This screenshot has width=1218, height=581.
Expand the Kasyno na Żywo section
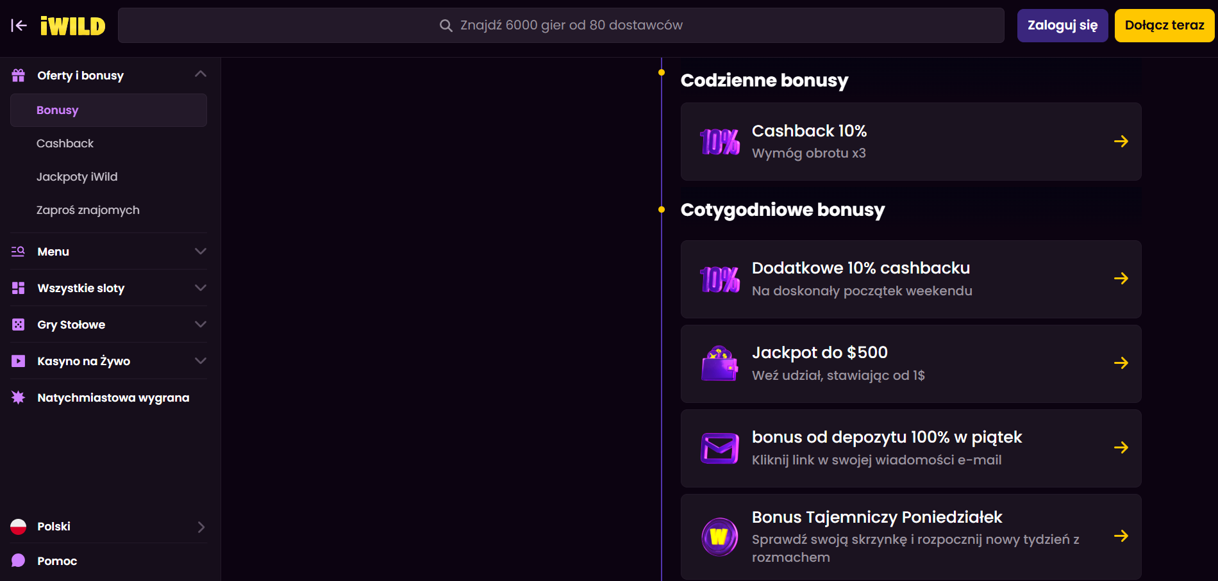click(x=200, y=361)
